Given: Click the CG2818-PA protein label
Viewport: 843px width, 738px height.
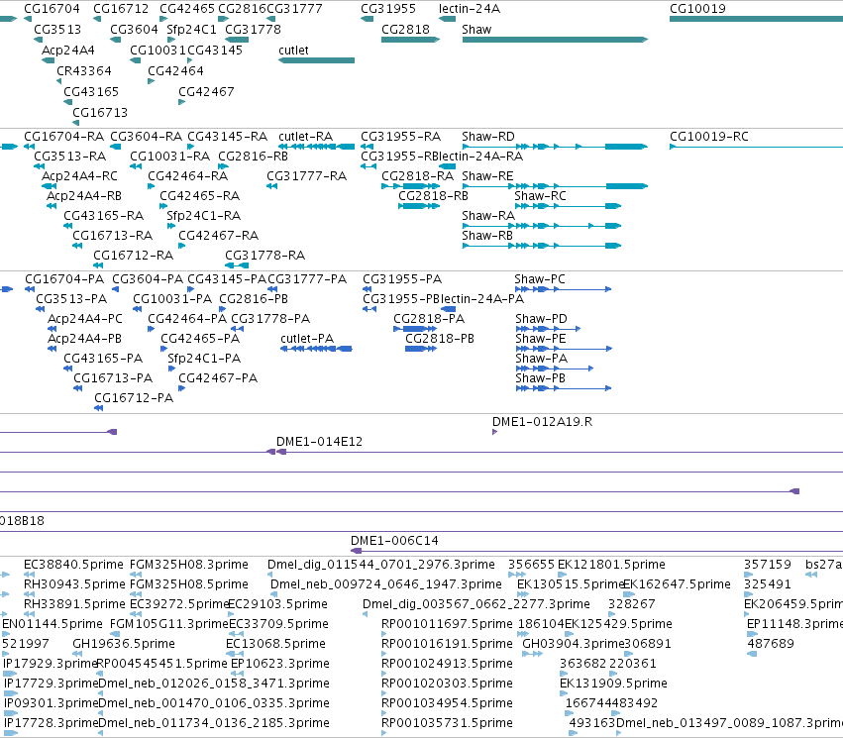Looking at the screenshot, I should tap(429, 319).
